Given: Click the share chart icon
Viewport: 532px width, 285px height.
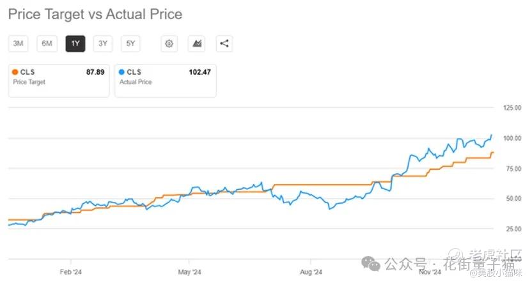Looking at the screenshot, I should tap(224, 43).
